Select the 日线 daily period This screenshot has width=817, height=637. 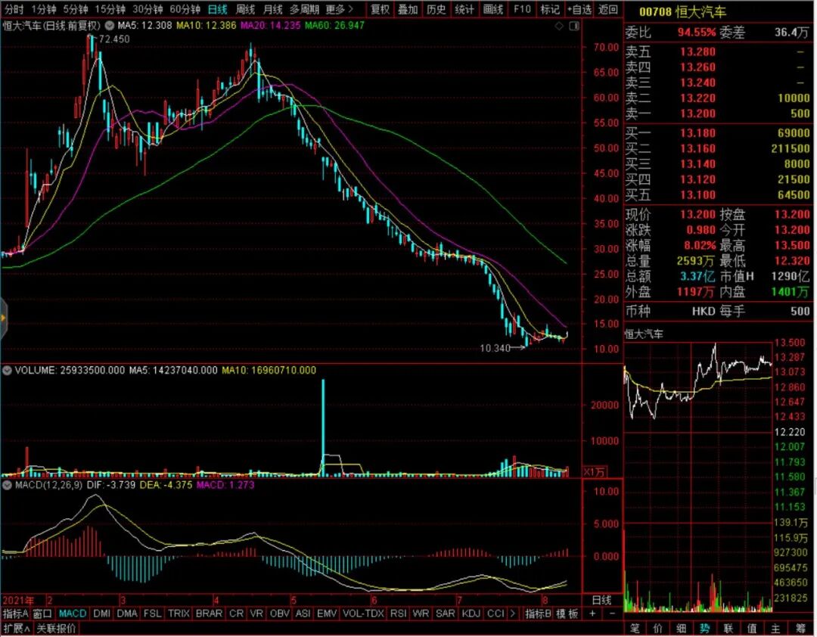tap(217, 9)
